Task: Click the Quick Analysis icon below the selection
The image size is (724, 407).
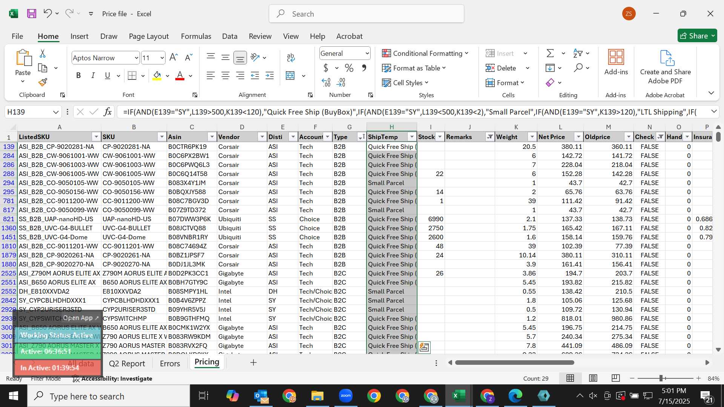Action: [424, 347]
